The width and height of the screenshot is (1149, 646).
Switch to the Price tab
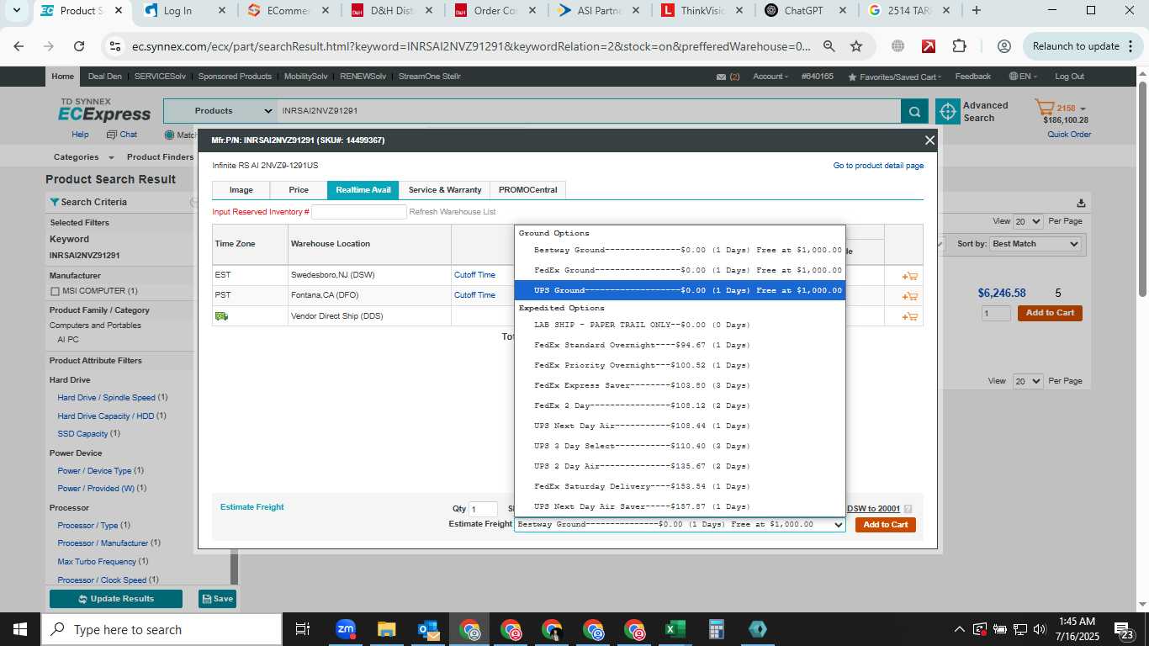299,190
